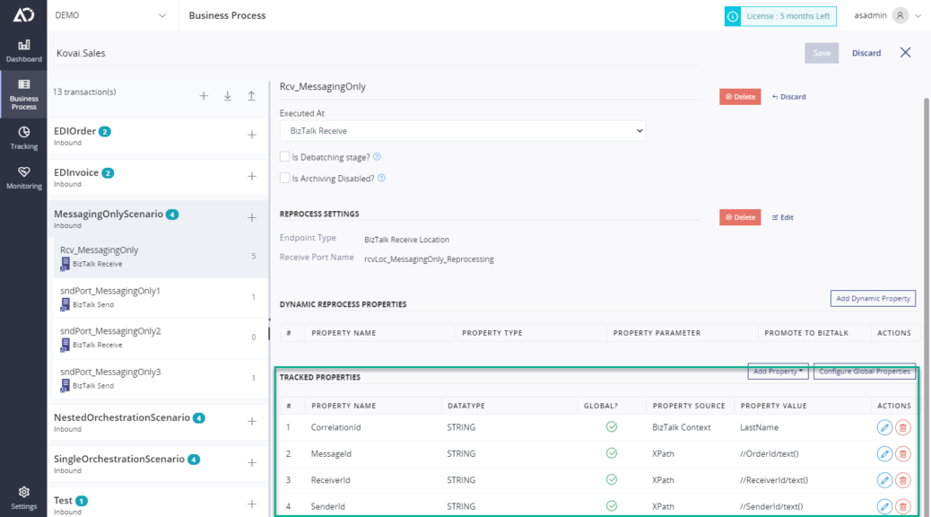Image resolution: width=931 pixels, height=517 pixels.
Task: Toggle the Global status on MessageId row
Action: [x=611, y=453]
